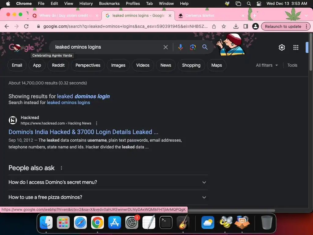Open Spotlight search in menu bar

tap(249, 4)
